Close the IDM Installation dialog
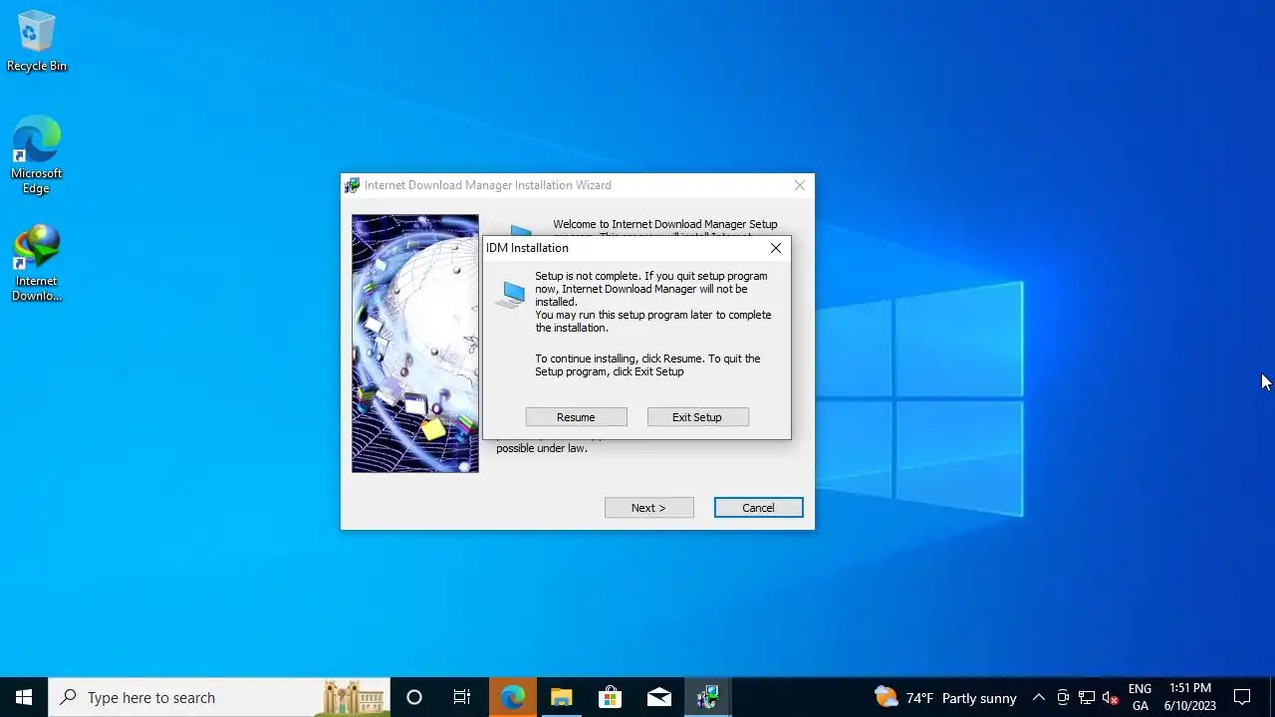 point(776,248)
